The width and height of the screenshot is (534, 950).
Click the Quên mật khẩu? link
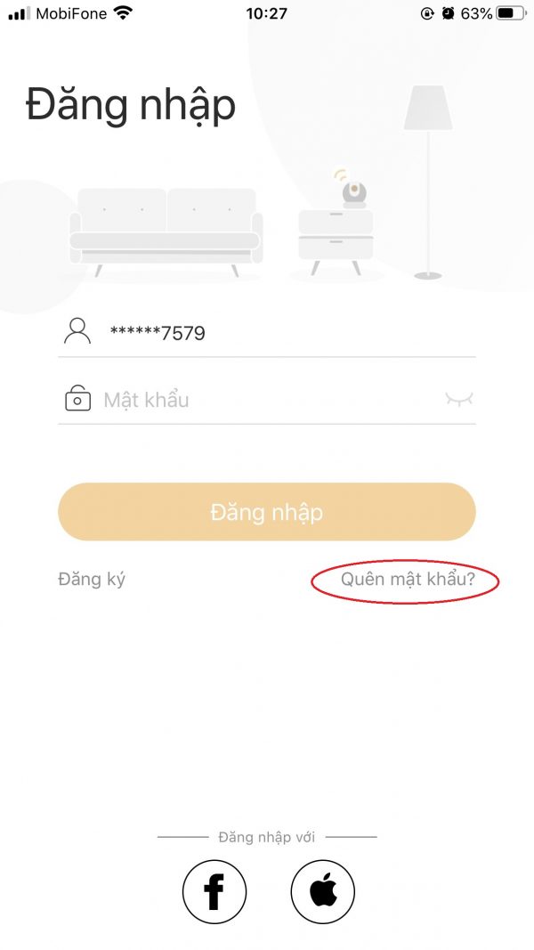[408, 580]
